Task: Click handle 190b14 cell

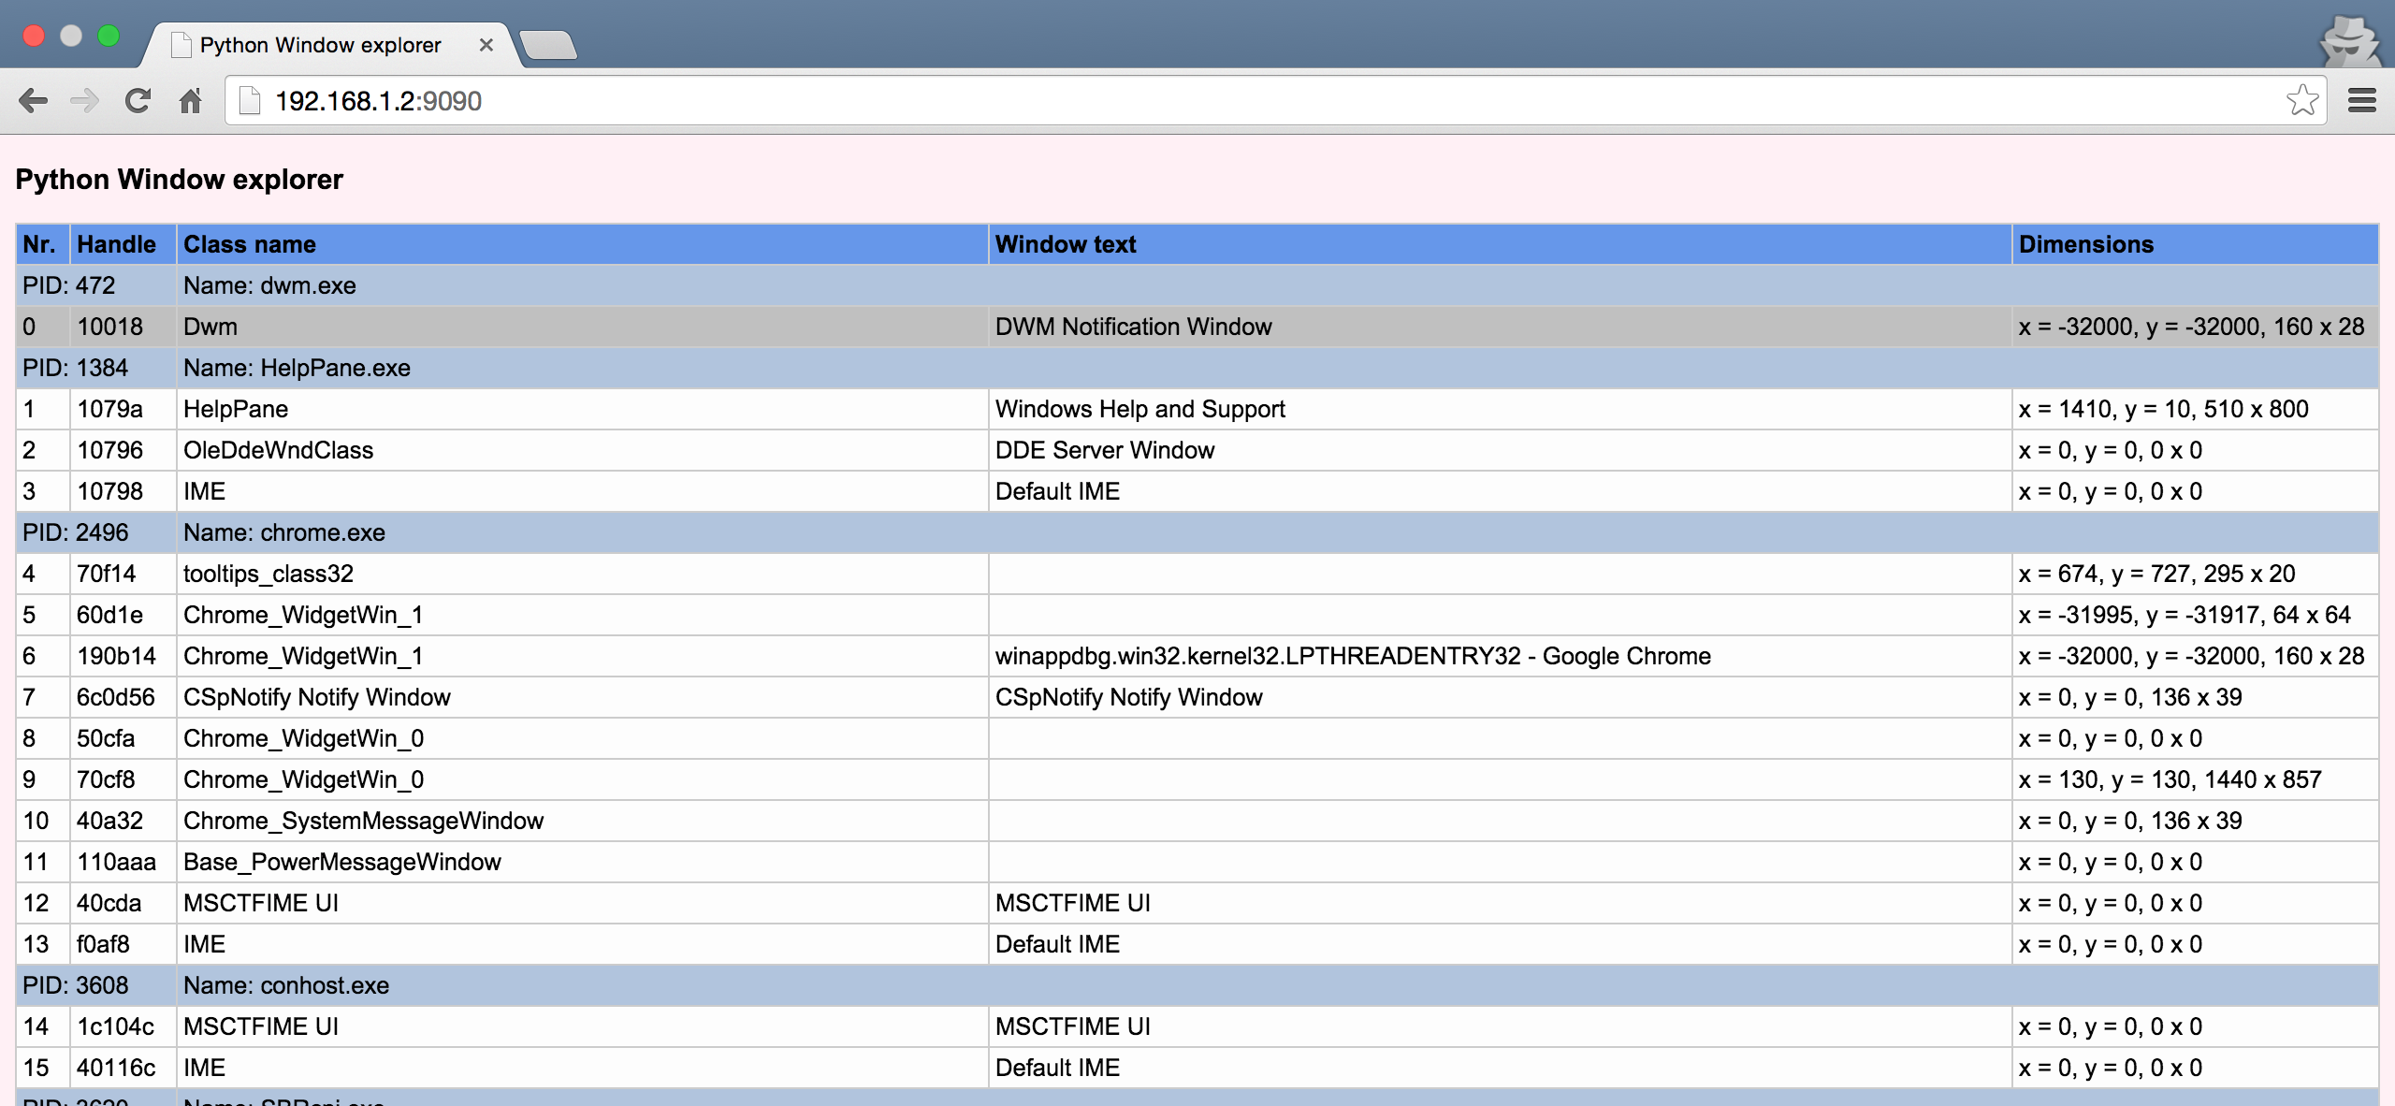Action: pos(116,656)
